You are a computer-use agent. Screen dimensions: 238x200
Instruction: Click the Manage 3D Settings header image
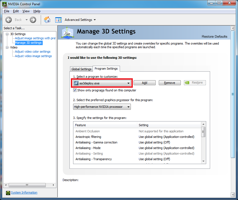click(68, 33)
